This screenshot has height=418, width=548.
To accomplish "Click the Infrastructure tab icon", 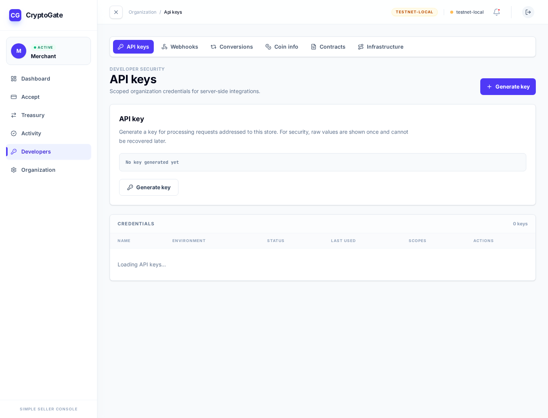I will (361, 47).
